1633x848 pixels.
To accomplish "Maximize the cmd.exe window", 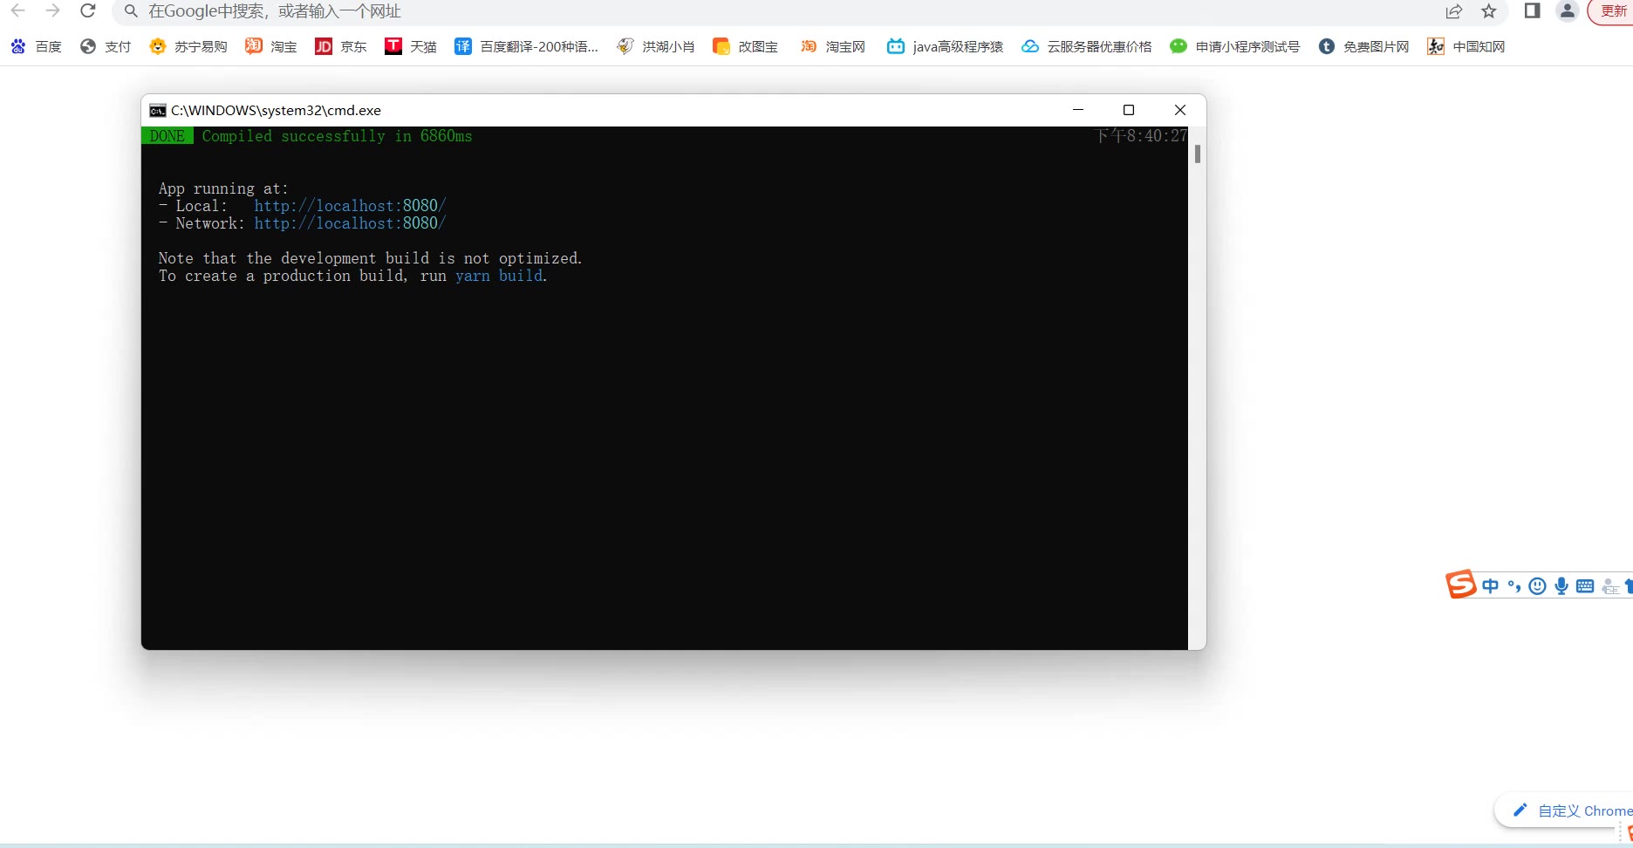I will 1129,110.
